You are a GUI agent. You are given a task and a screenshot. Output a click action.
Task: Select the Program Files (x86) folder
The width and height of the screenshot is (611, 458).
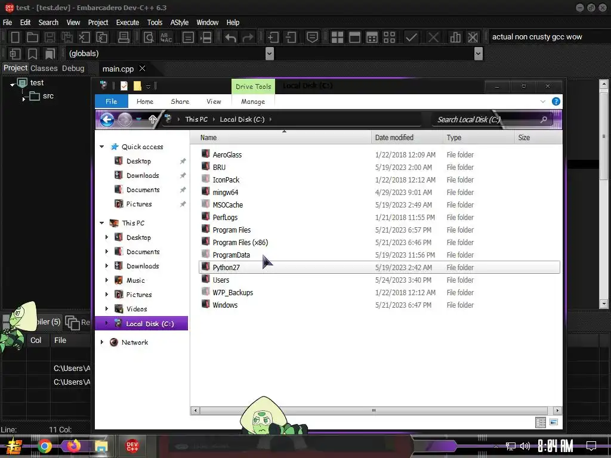click(x=379, y=242)
